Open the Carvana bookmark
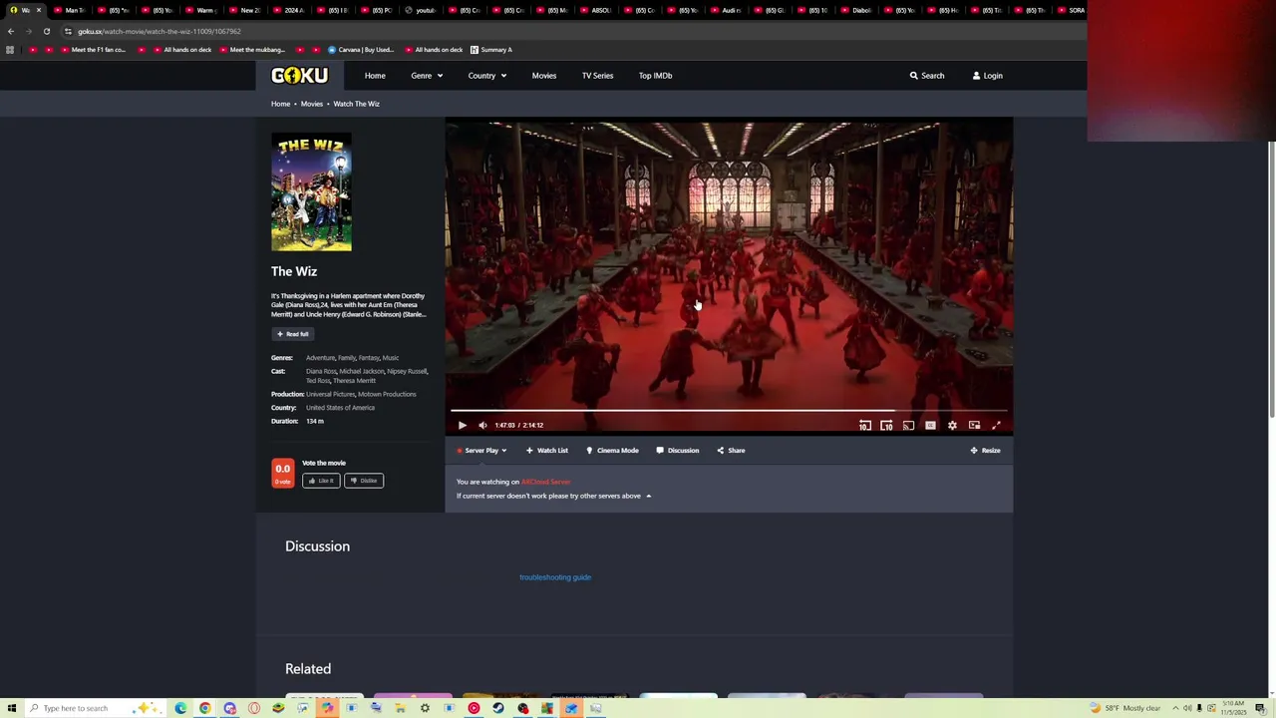 coord(361,50)
